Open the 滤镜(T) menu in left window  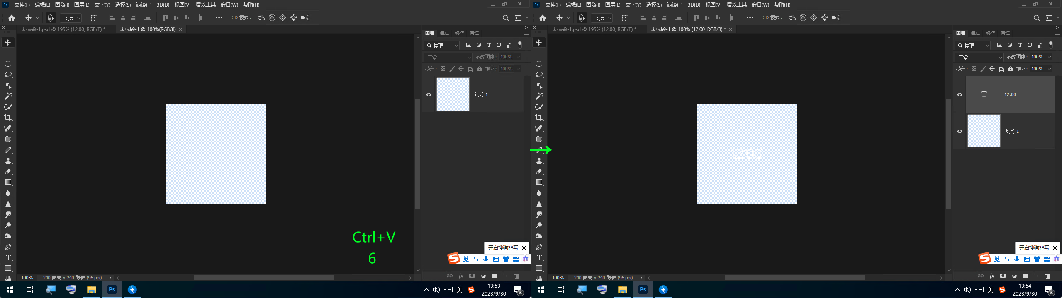pyautogui.click(x=144, y=5)
